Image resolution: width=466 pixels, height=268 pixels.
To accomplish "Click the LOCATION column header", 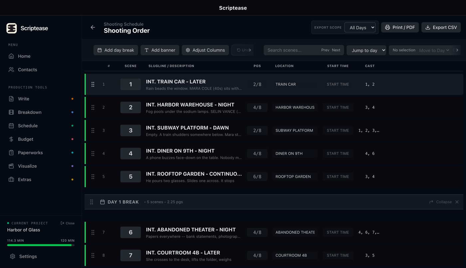I will coord(284,66).
